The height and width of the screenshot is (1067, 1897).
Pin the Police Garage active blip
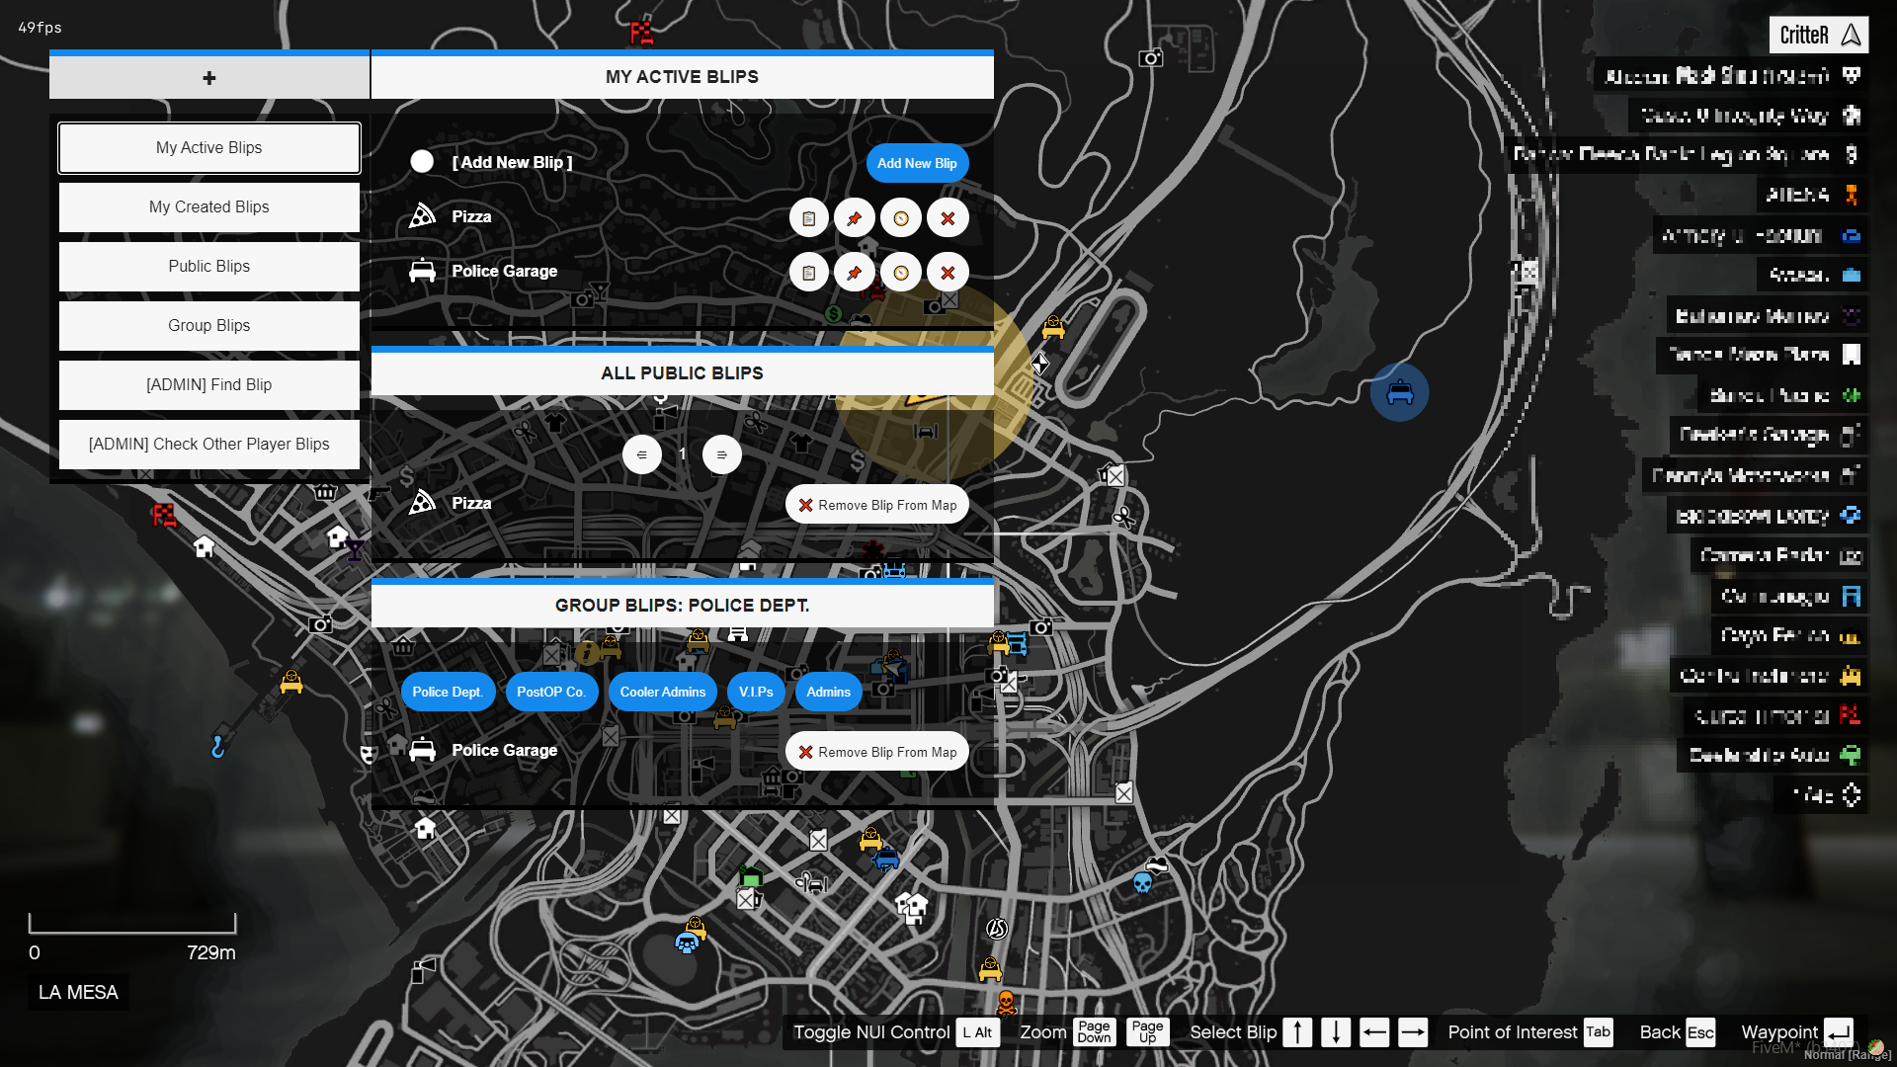coord(855,273)
